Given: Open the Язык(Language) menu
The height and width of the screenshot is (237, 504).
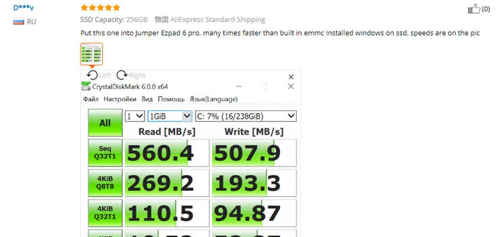Looking at the screenshot, I should 214,99.
